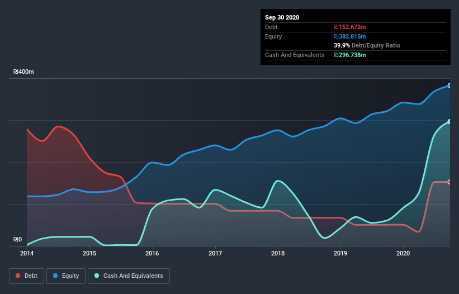This screenshot has width=459, height=294.
Task: Click the Equity row label in tooltip
Action: coord(273,36)
